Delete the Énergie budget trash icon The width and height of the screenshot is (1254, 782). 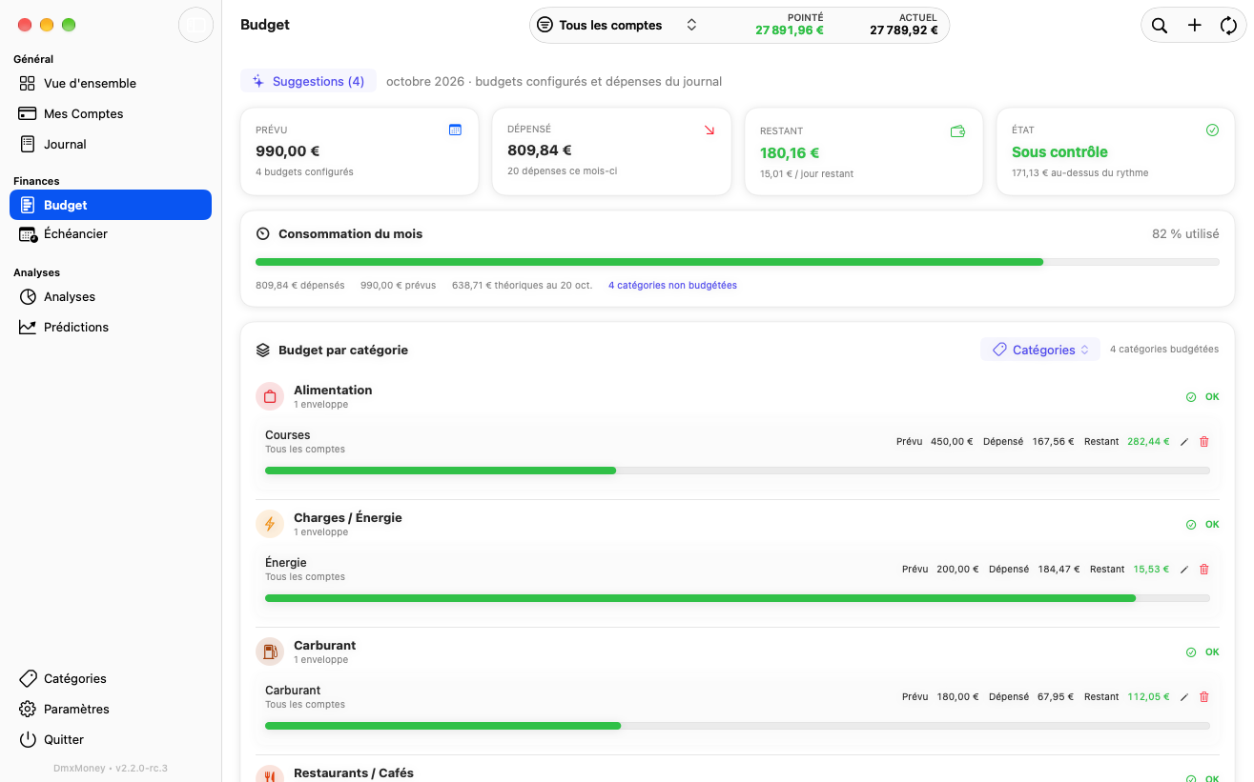1203,570
